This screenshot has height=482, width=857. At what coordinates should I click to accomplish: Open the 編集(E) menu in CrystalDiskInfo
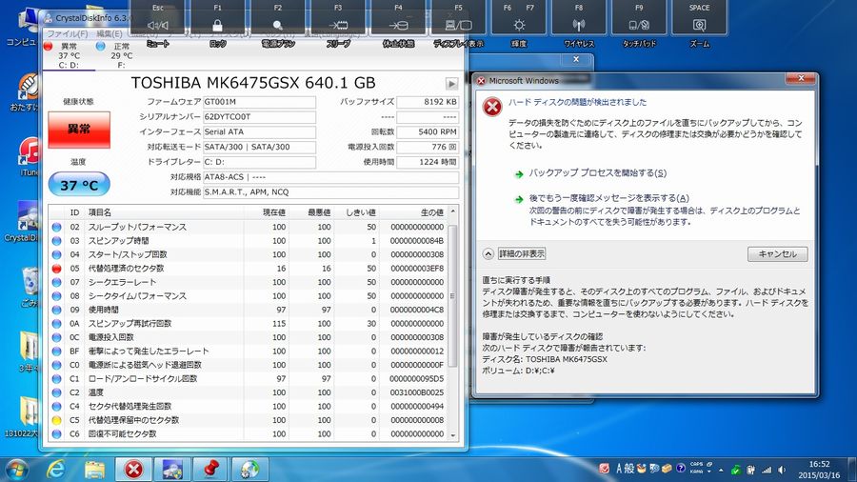coord(109,34)
